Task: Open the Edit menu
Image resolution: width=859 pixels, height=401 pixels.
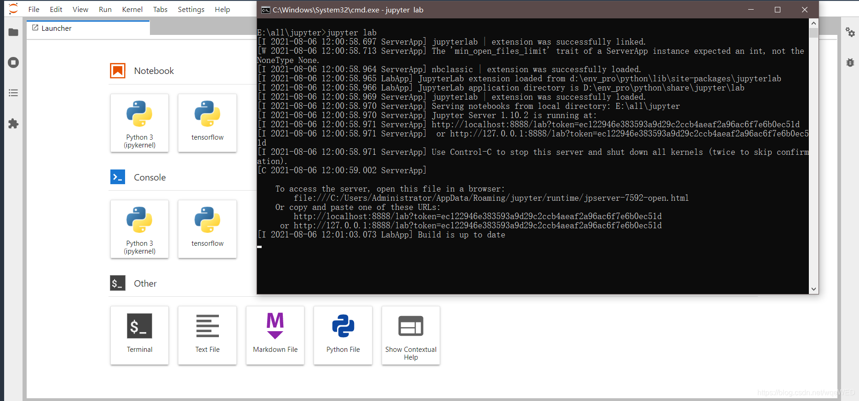Action: tap(56, 9)
